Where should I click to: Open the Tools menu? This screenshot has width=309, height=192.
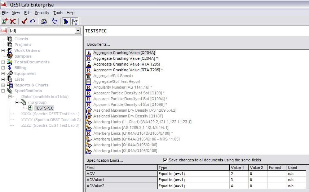tap(58, 13)
